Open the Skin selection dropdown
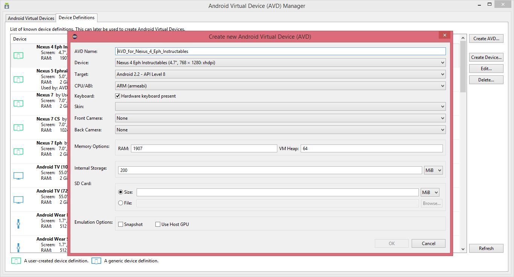The image size is (514, 277). click(x=442, y=106)
